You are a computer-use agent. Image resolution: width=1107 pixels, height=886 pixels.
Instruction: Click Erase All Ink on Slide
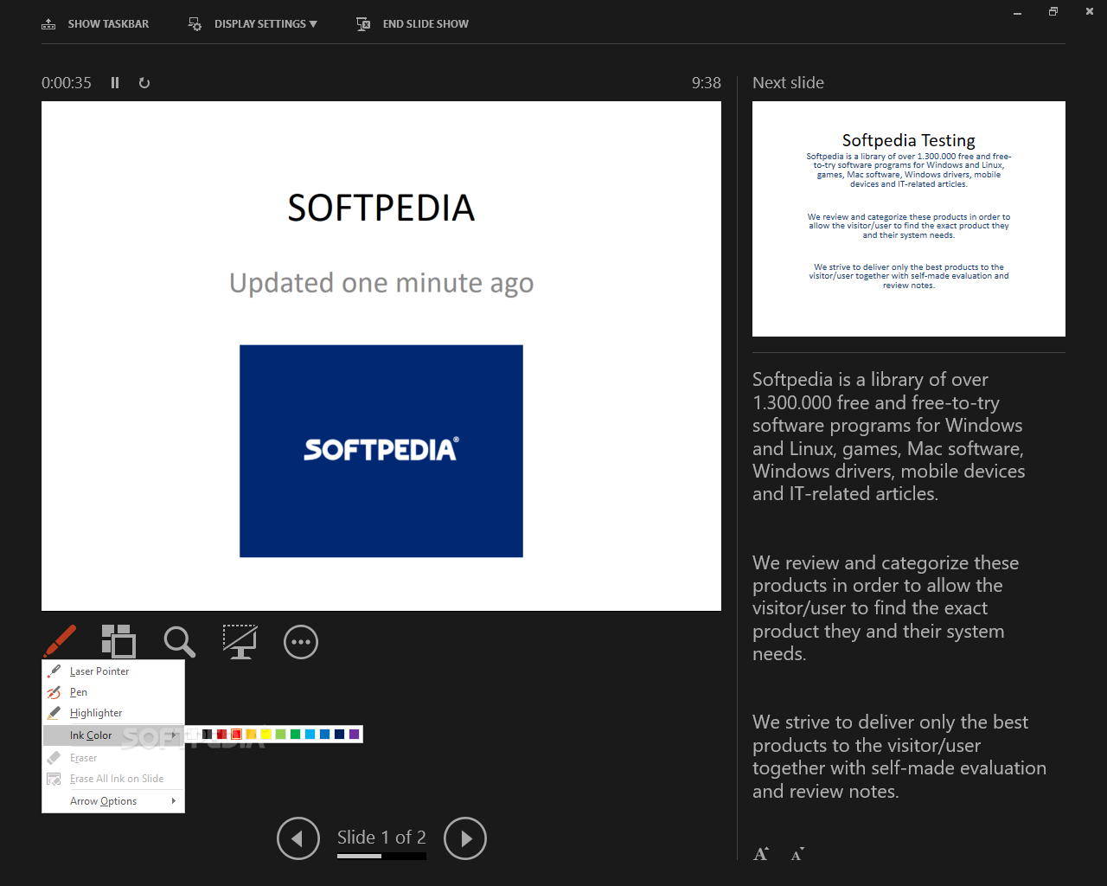pos(113,779)
